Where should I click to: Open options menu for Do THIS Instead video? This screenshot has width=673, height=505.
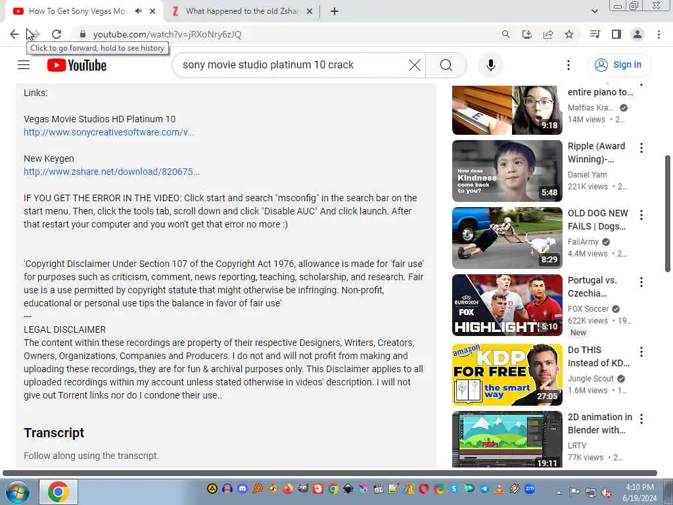[641, 352]
